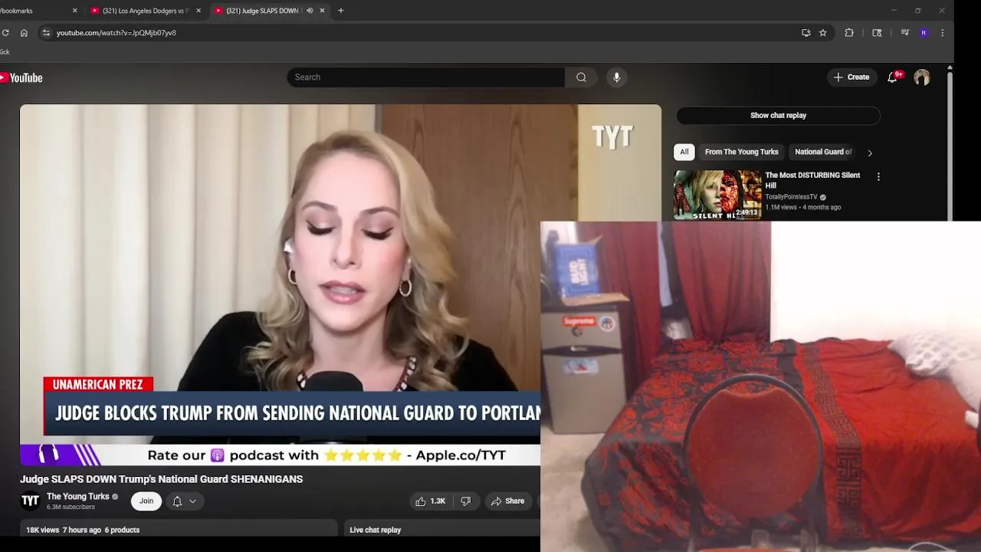Expand notification options chevron
Screen dimensions: 981x552
(193, 501)
